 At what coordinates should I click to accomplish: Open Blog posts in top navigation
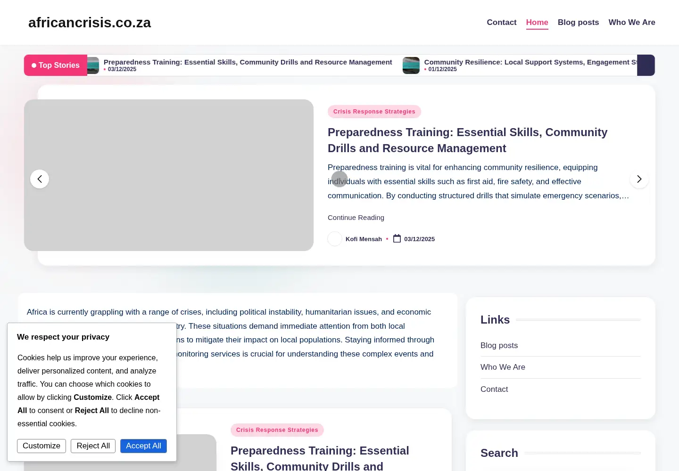point(579,22)
